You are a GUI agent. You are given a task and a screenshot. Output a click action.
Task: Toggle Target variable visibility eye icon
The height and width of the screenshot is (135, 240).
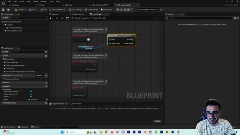click(46, 99)
